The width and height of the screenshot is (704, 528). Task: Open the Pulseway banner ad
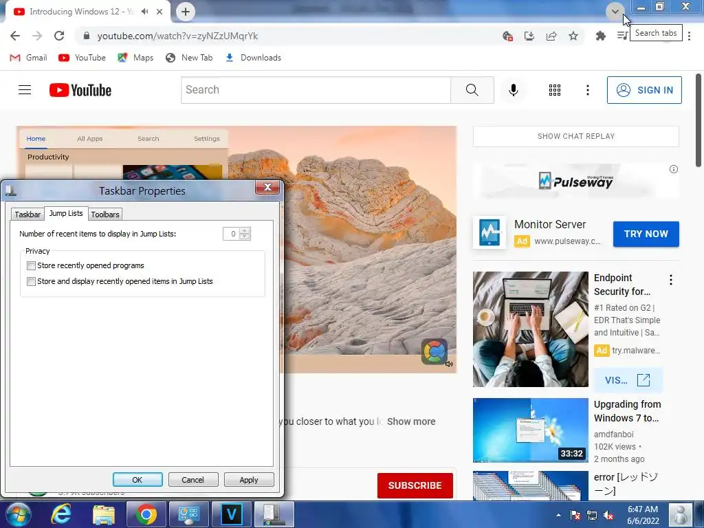coord(575,181)
